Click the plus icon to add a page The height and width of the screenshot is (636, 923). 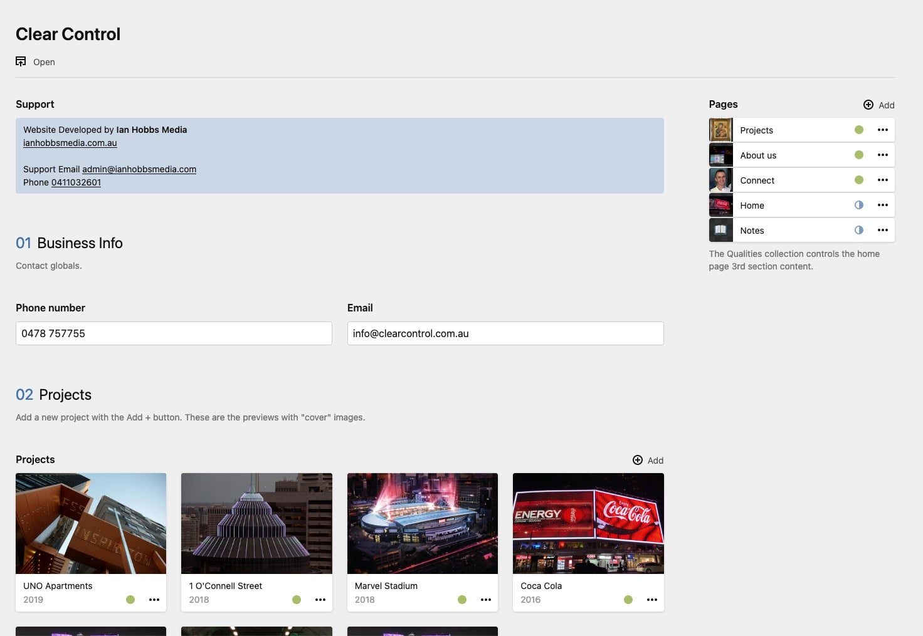(868, 105)
